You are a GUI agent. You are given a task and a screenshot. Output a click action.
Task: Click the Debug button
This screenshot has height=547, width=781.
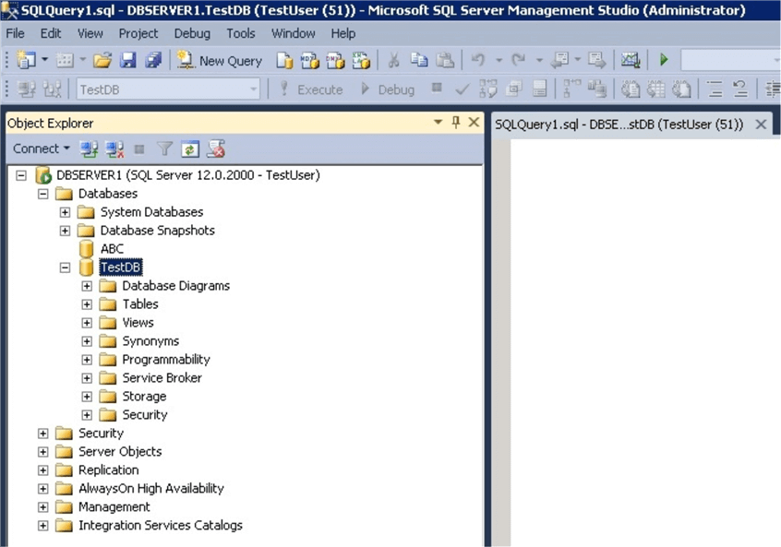pos(388,89)
